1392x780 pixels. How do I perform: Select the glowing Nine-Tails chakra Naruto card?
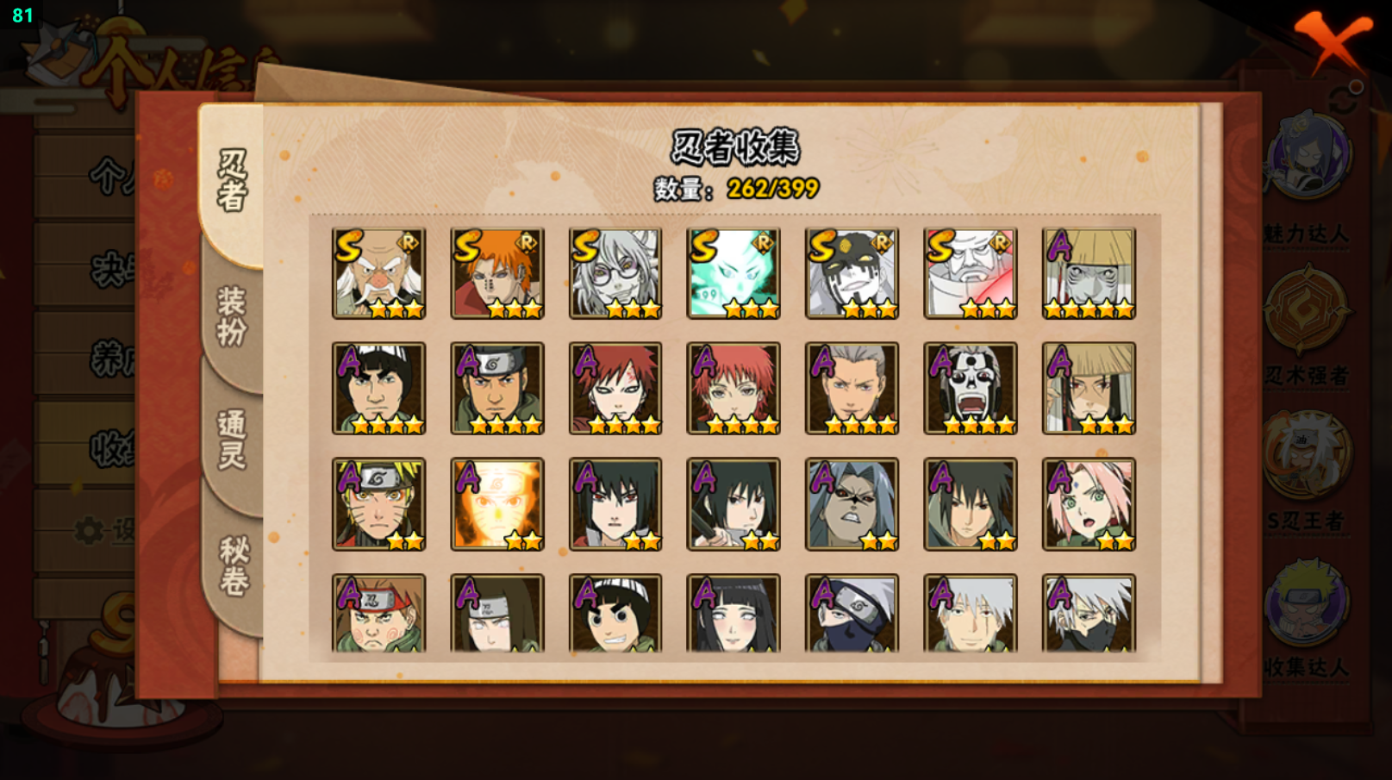pyautogui.click(x=497, y=504)
